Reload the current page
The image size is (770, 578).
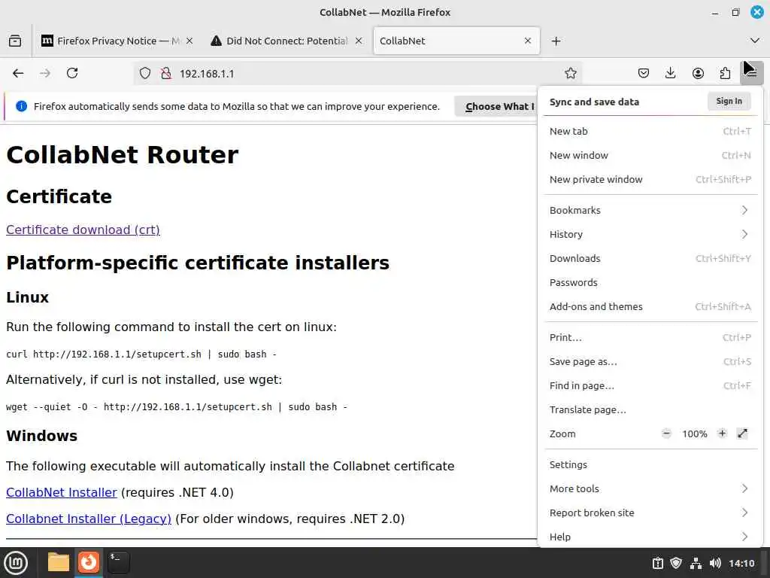(72, 73)
